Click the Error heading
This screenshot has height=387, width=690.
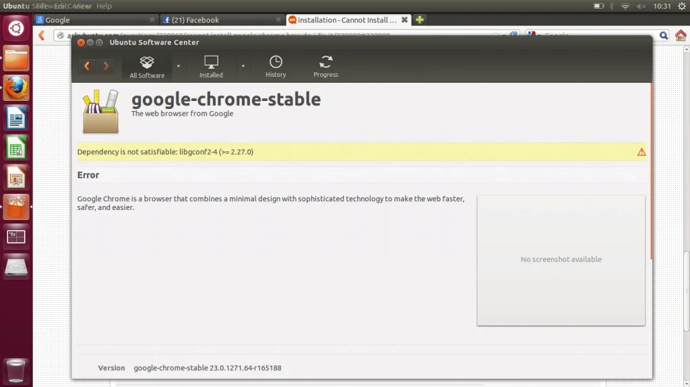pyautogui.click(x=88, y=175)
